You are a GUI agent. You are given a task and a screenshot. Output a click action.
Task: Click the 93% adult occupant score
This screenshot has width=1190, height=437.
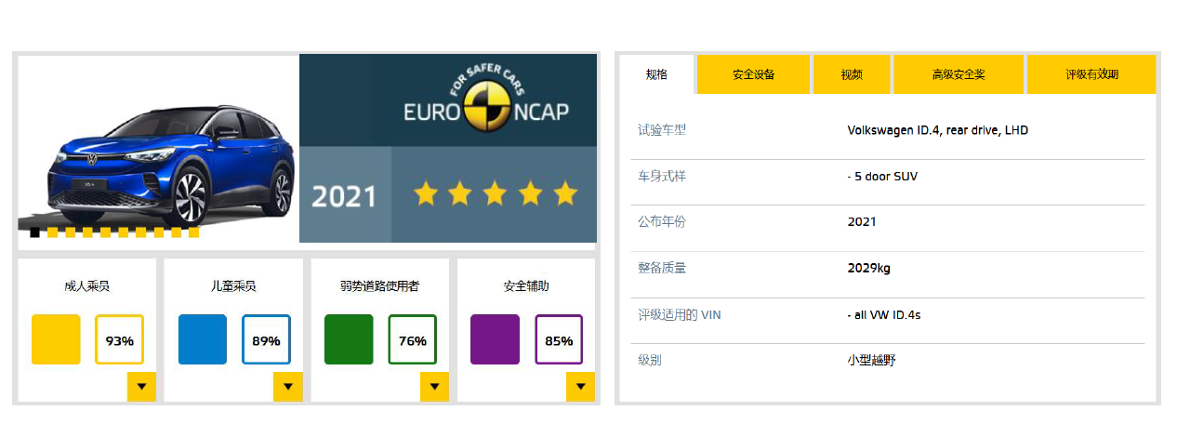point(119,340)
